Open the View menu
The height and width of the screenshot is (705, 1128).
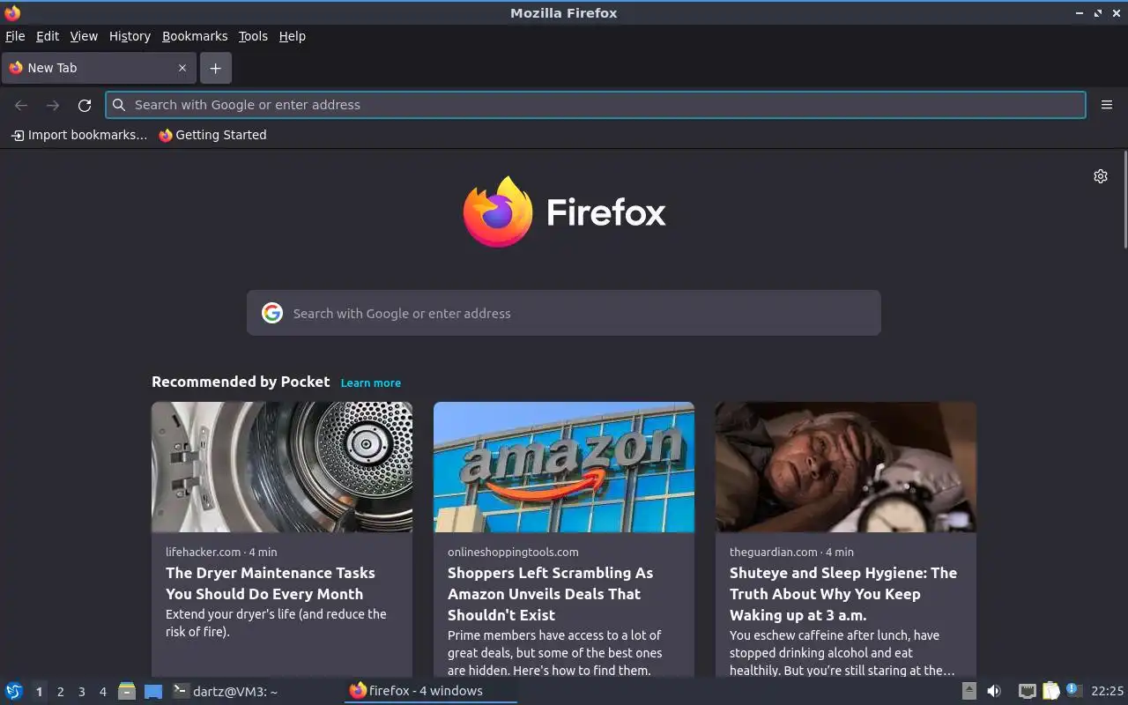coord(84,36)
